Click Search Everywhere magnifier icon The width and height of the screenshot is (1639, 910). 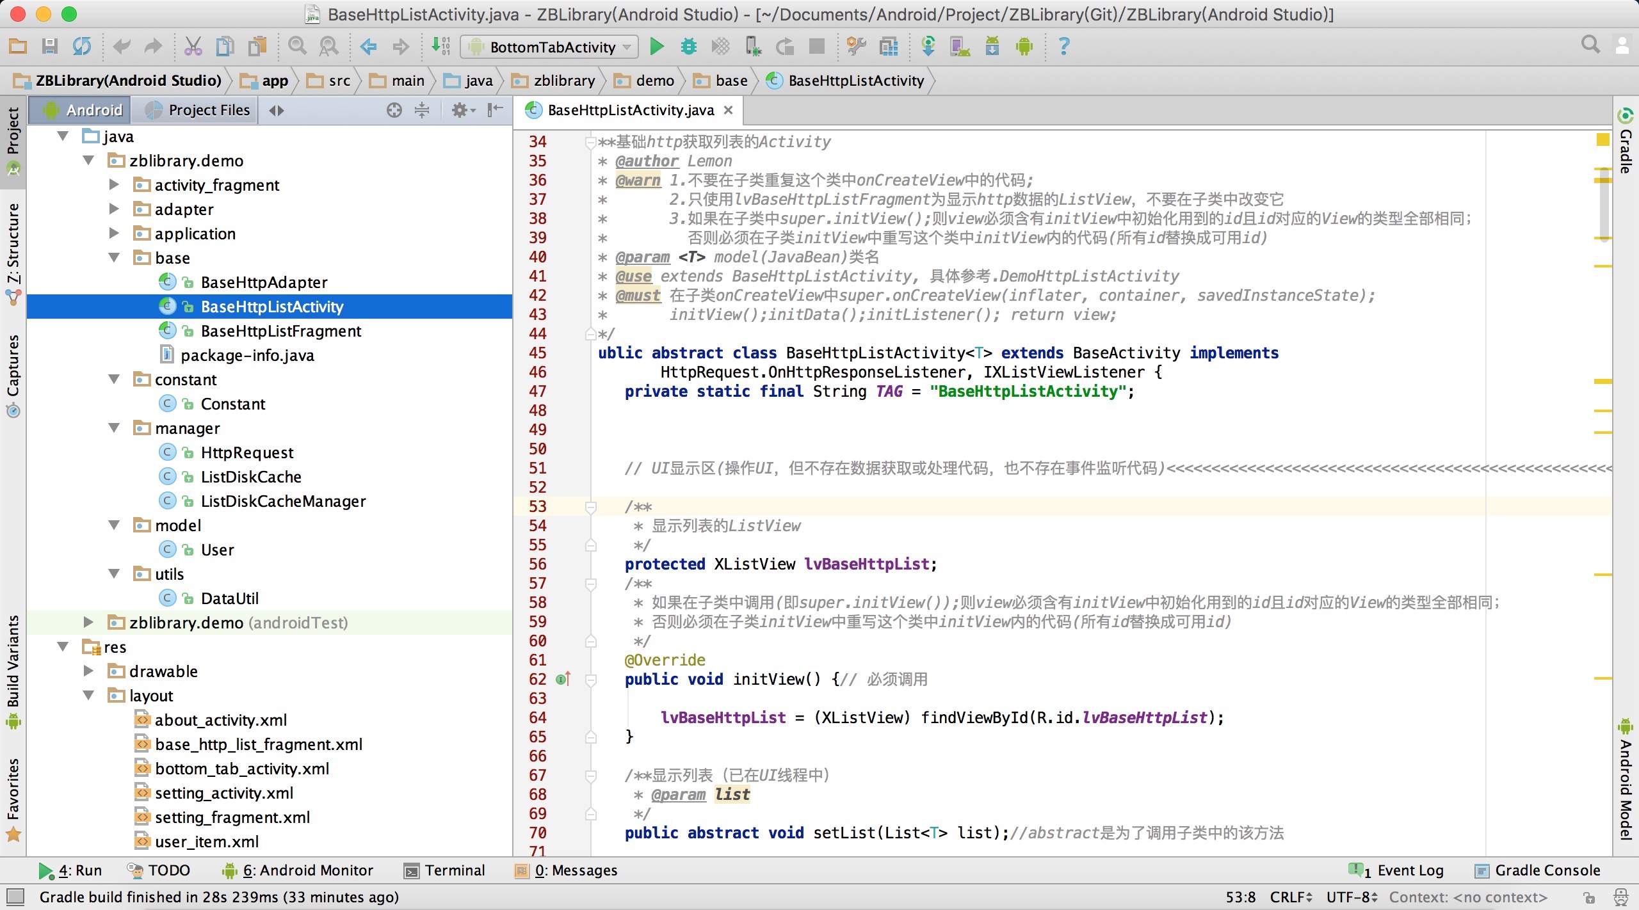tap(1590, 45)
